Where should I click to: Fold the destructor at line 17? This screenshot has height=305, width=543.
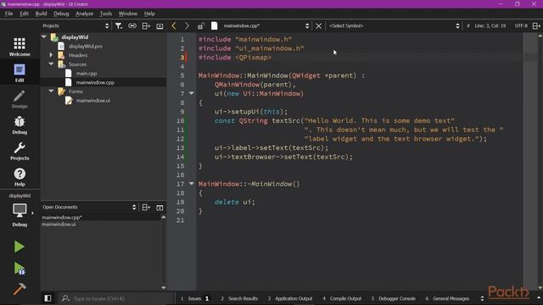point(192,184)
